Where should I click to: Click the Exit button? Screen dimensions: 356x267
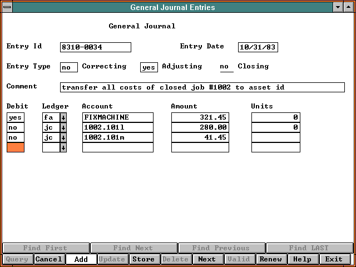[x=334, y=259]
